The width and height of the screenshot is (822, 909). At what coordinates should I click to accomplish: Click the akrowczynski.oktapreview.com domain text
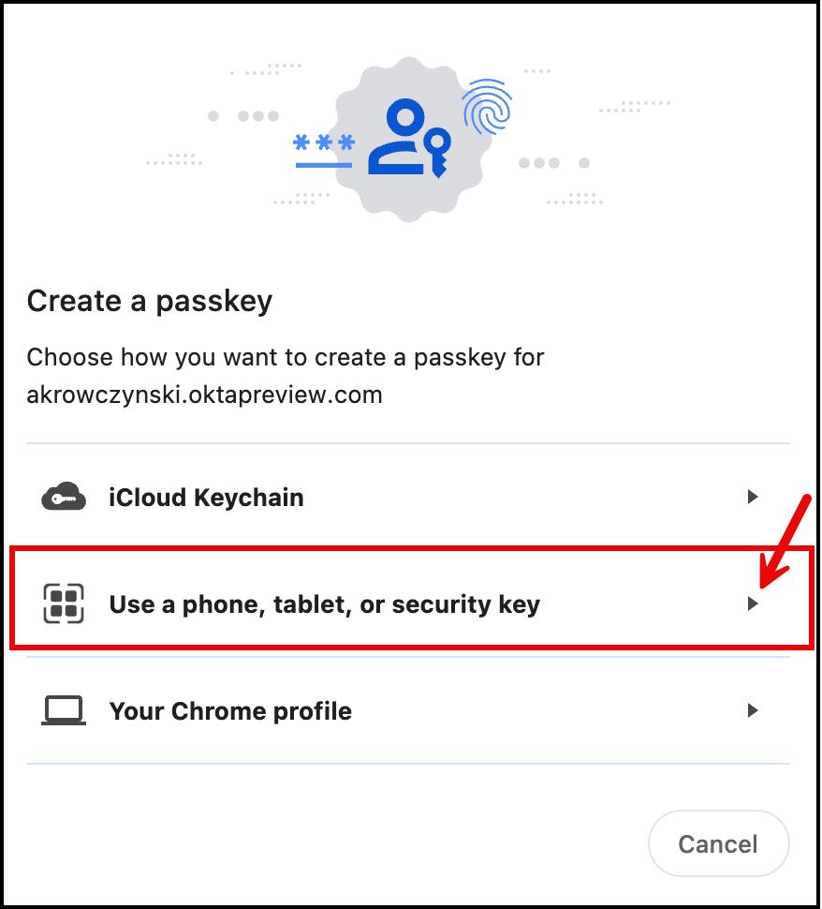(204, 395)
